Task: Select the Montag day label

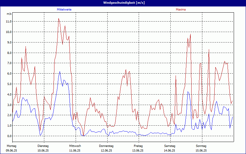Action: point(11,146)
